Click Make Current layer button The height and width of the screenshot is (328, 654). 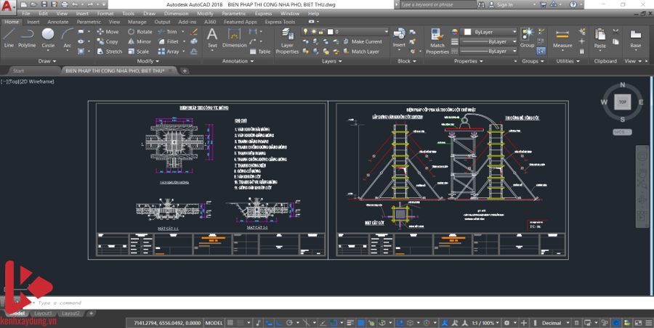(x=366, y=41)
